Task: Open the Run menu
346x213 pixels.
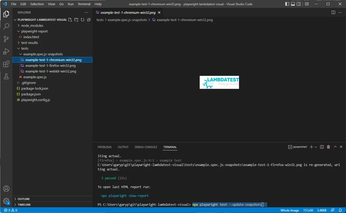Action: tap(71, 4)
